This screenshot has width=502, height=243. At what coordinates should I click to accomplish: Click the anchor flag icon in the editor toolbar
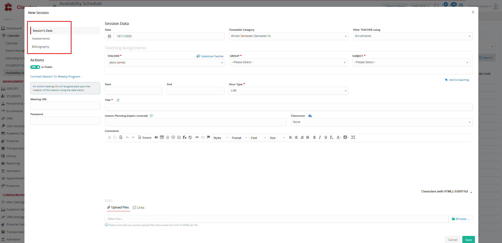coord(208,137)
